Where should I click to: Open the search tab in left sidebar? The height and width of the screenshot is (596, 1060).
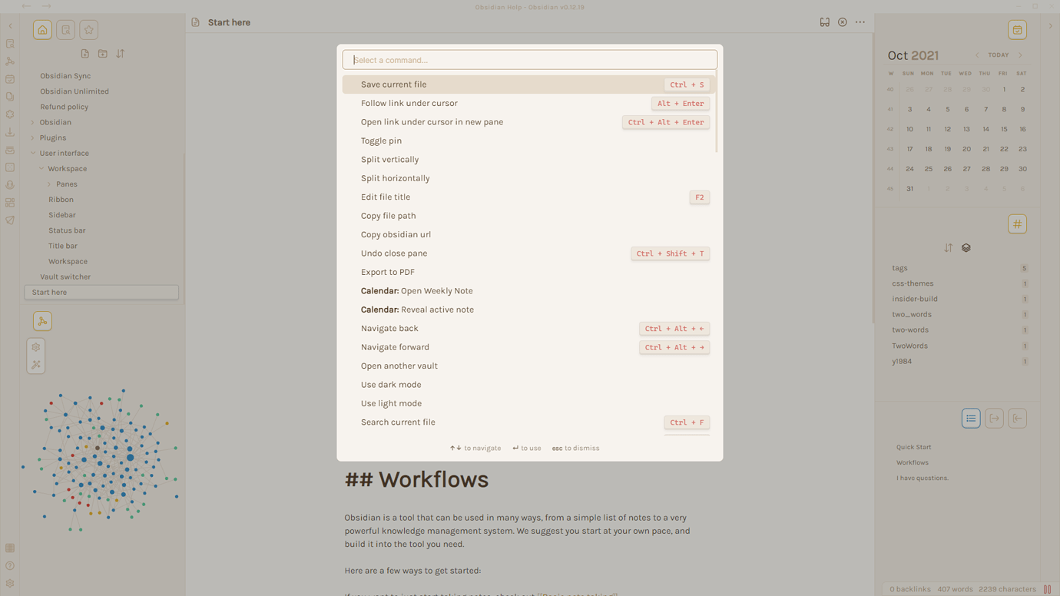tap(66, 30)
